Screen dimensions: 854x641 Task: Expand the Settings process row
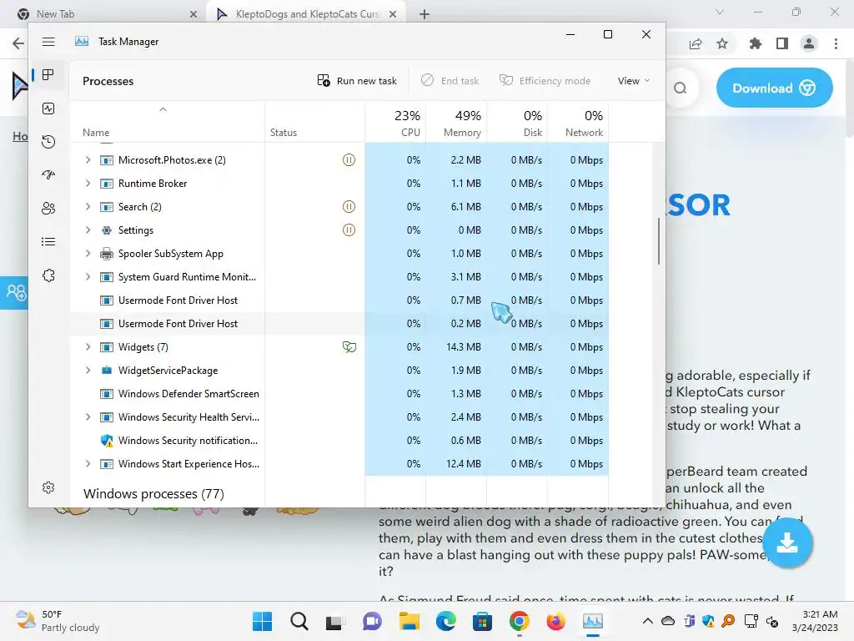click(x=88, y=230)
